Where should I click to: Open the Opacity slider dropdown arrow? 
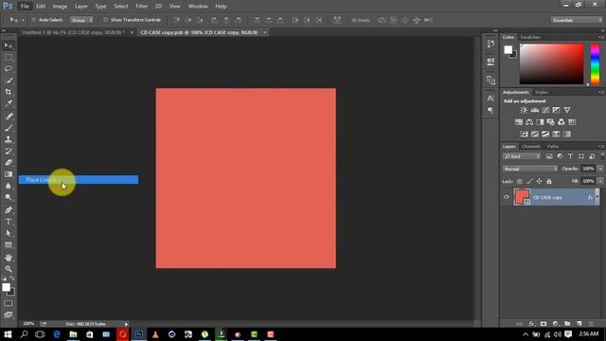pyautogui.click(x=600, y=169)
